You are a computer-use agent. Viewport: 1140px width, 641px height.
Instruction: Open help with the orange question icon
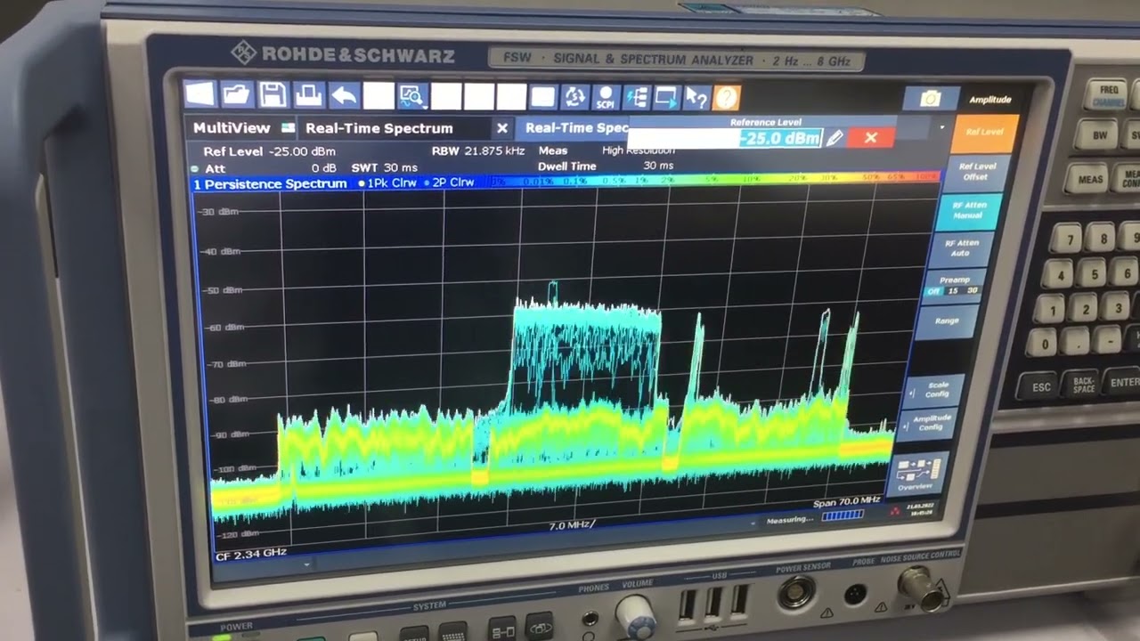pyautogui.click(x=727, y=98)
